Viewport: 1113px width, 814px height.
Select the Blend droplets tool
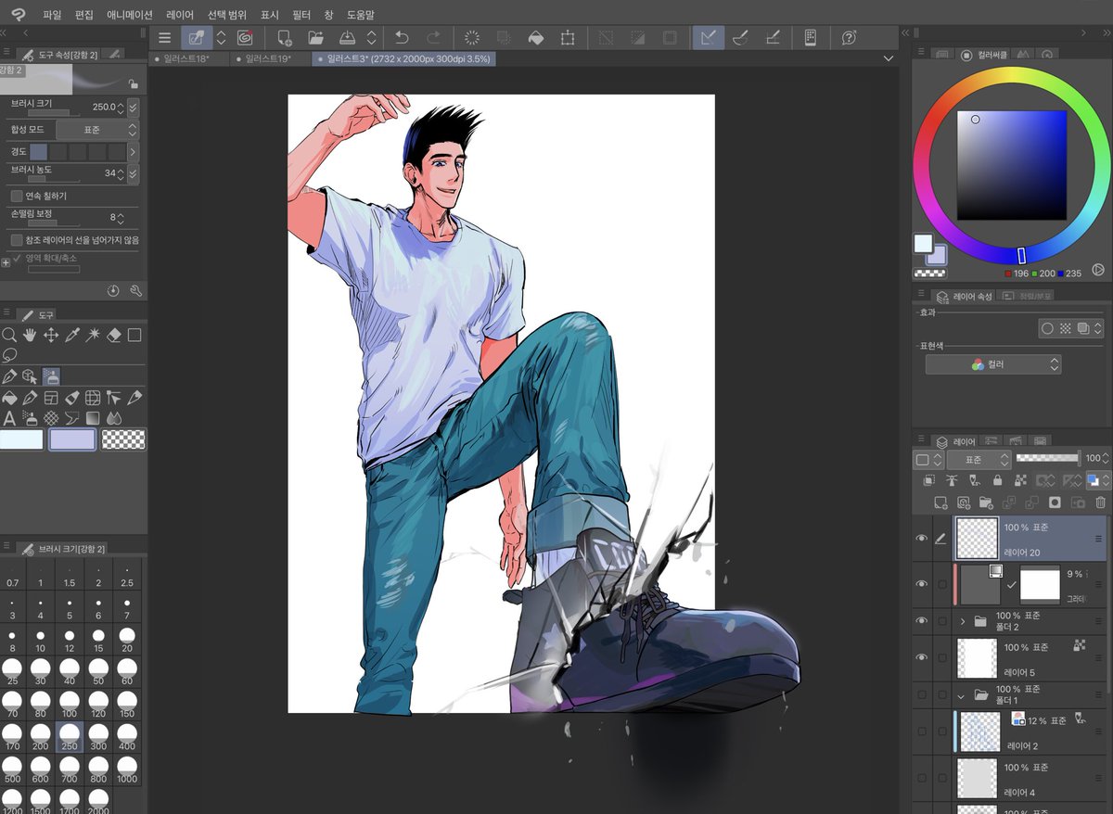(x=114, y=418)
